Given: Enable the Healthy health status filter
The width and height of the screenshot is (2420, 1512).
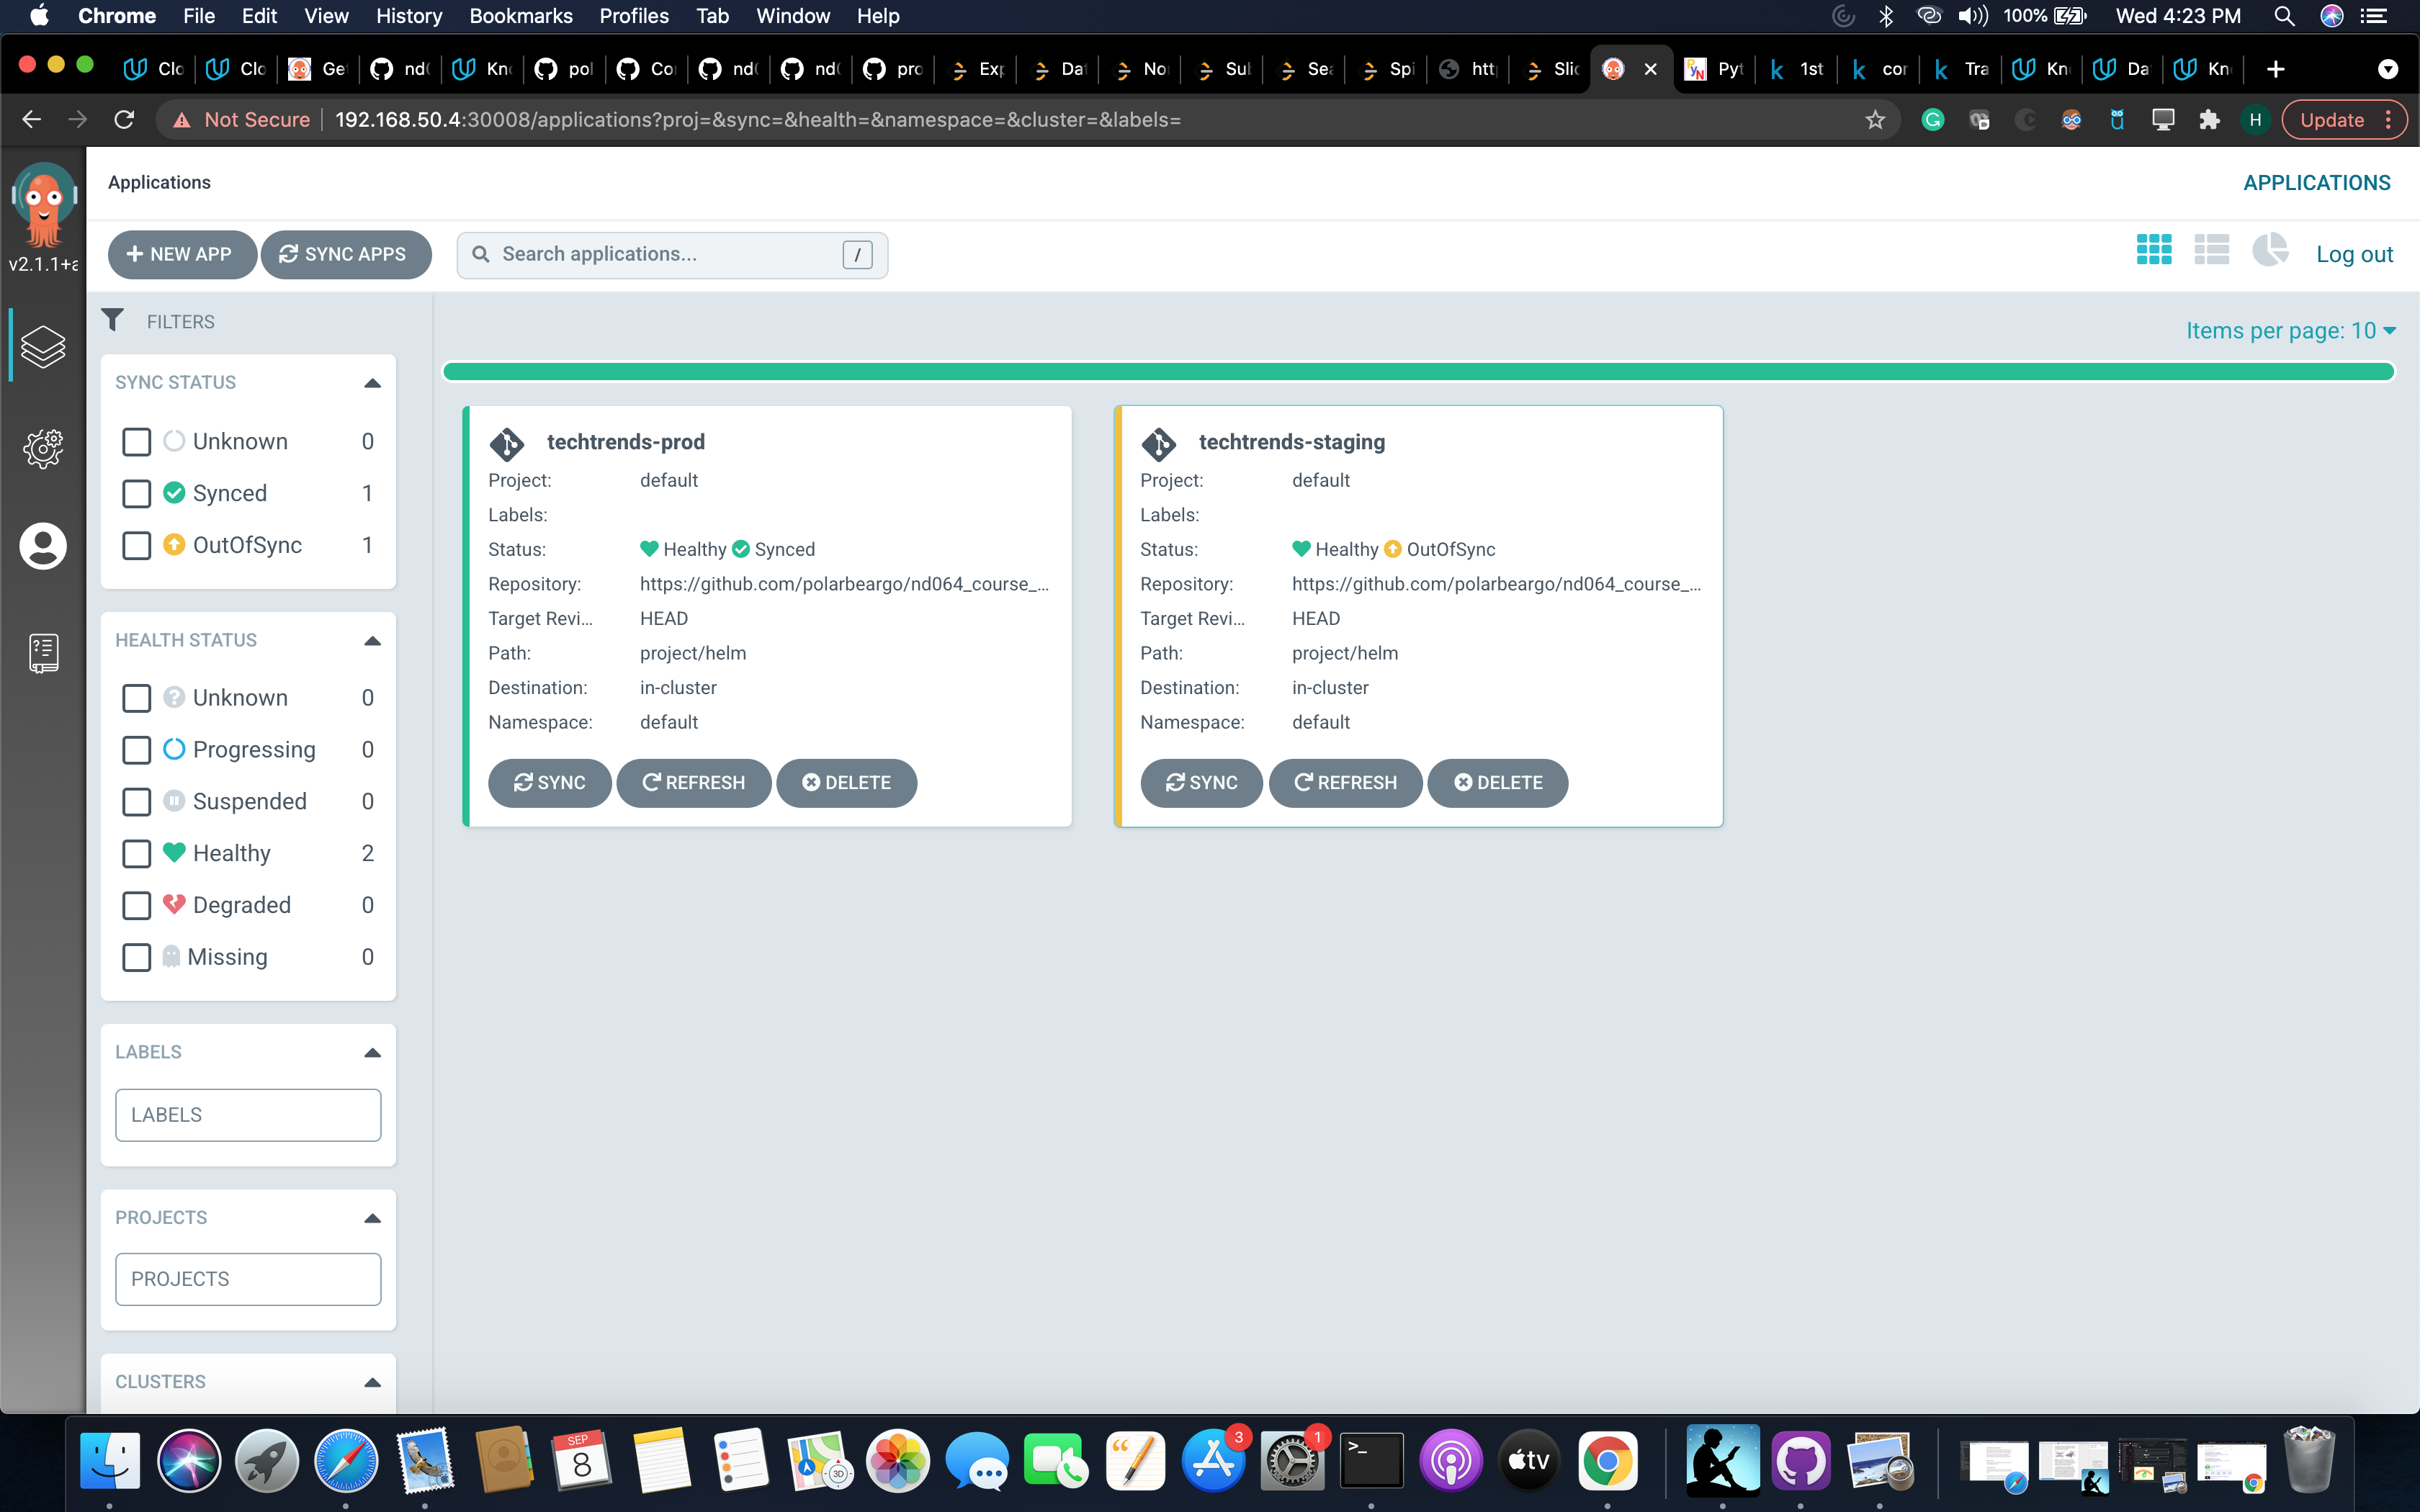Looking at the screenshot, I should pyautogui.click(x=136, y=853).
